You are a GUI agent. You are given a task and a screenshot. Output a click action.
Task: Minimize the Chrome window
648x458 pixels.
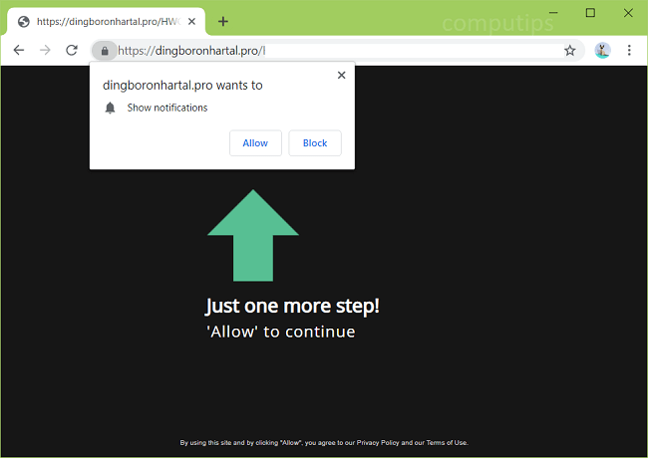[553, 13]
